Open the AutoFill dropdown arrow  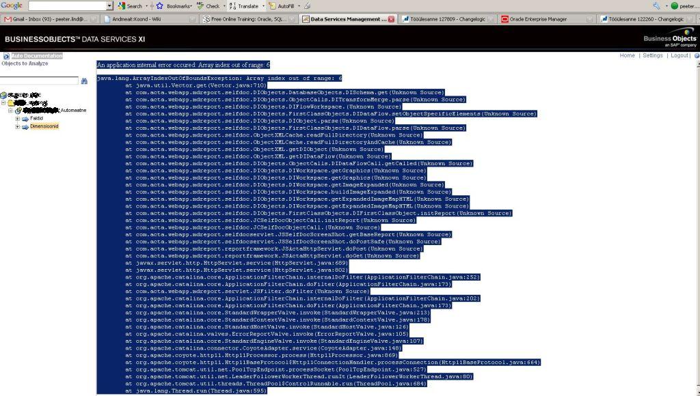click(299, 6)
